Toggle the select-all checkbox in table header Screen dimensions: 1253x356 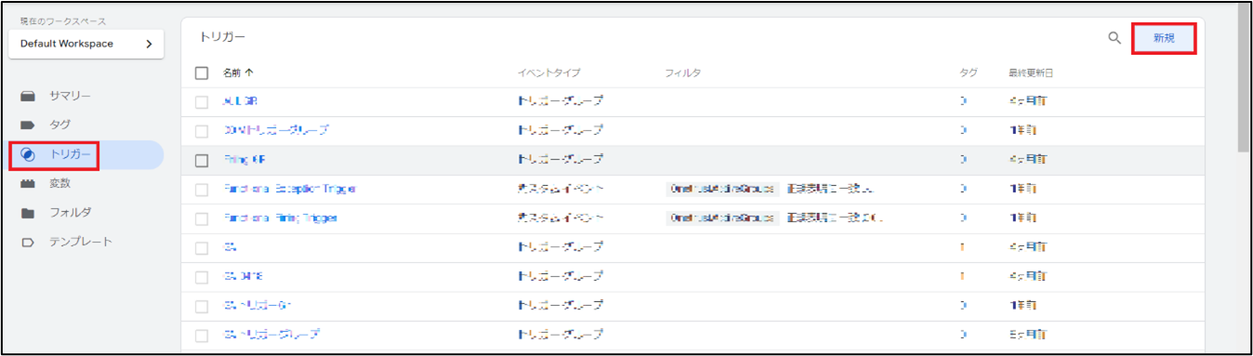202,73
